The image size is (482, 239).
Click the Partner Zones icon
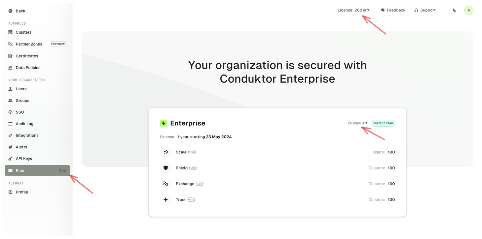(x=11, y=44)
